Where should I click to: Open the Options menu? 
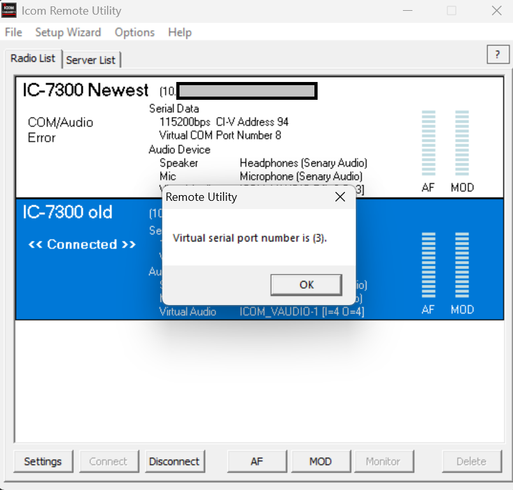tap(134, 32)
